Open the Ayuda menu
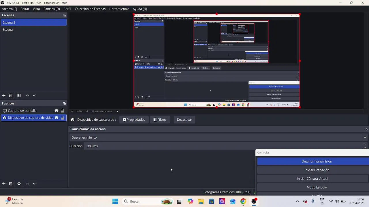Image resolution: width=369 pixels, height=207 pixels. coord(140,9)
